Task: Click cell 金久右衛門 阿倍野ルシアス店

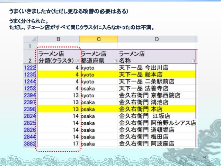Action: coord(157,123)
